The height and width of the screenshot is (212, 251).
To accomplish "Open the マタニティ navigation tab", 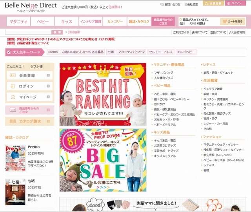I will click(x=18, y=22).
